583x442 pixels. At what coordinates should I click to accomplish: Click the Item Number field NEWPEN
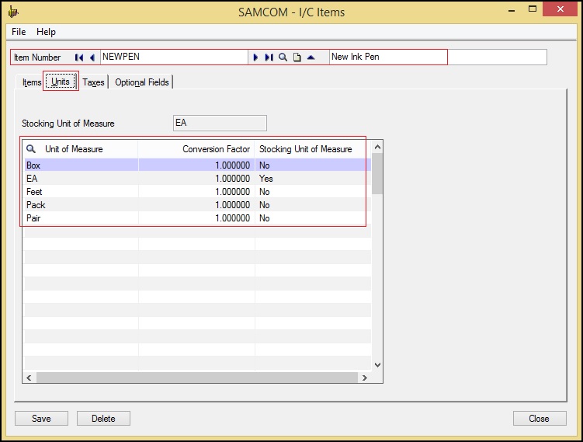(x=174, y=57)
